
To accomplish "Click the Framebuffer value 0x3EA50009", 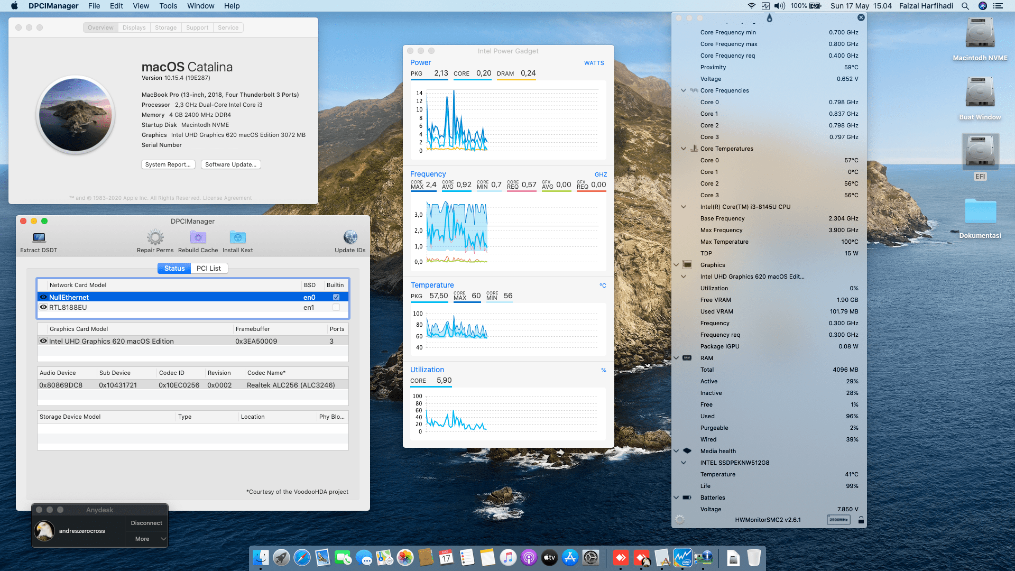I will 256,341.
